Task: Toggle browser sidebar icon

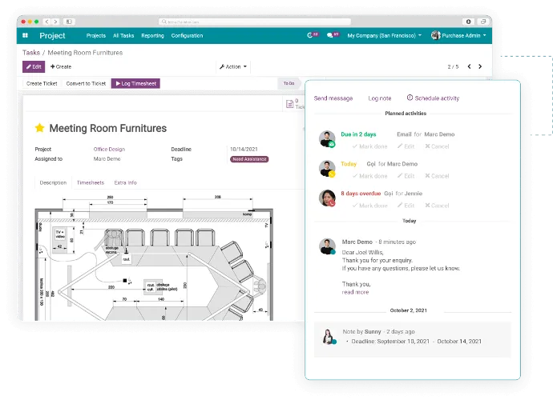Action: pos(69,22)
